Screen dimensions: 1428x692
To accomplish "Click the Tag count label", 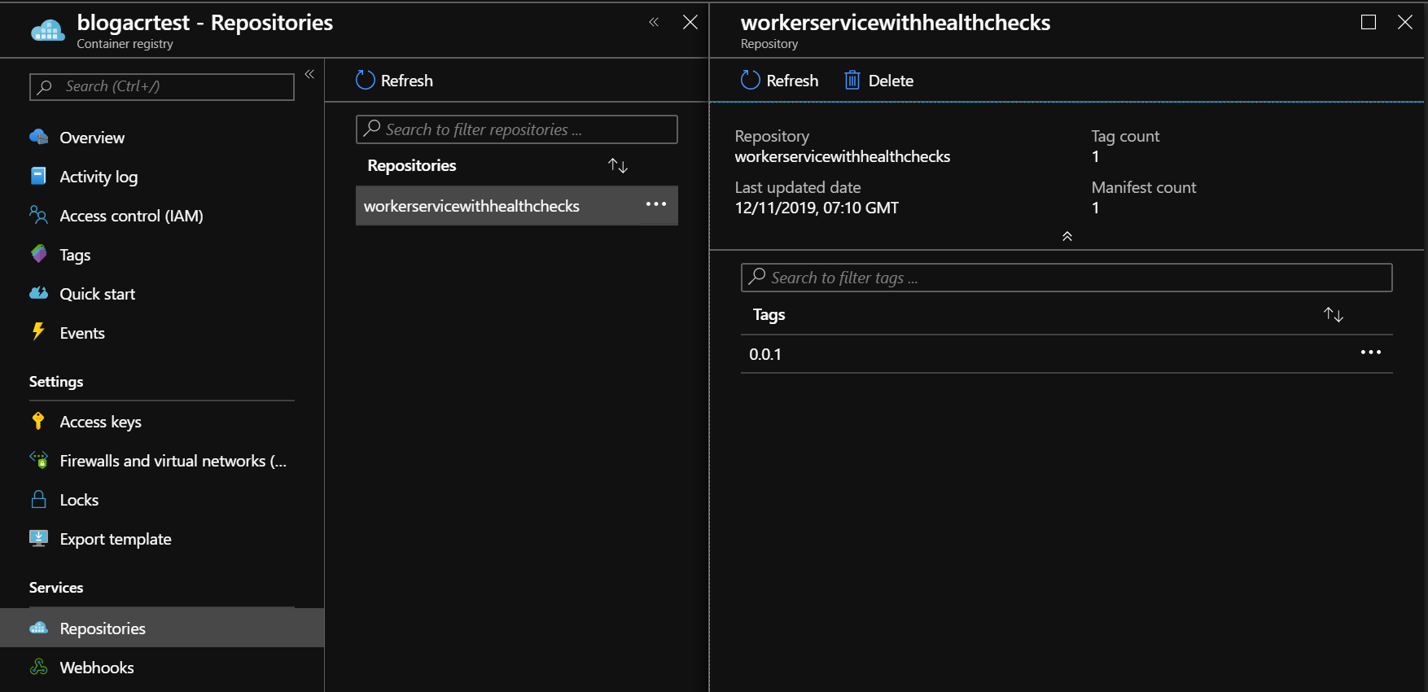I will coord(1125,137).
